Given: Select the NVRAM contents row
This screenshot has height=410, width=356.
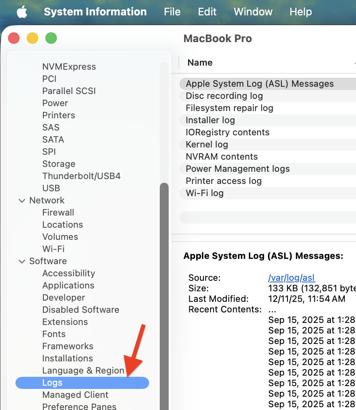Looking at the screenshot, I should 268,157.
